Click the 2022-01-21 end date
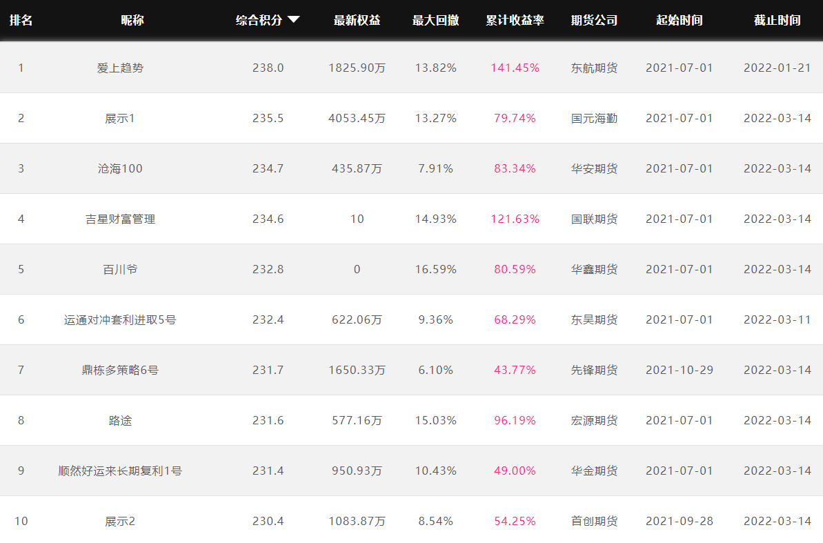This screenshot has height=543, width=823. [777, 68]
